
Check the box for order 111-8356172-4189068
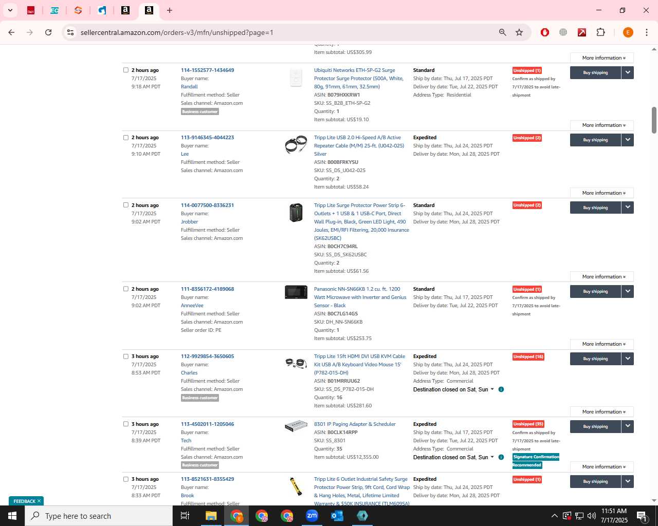126,289
